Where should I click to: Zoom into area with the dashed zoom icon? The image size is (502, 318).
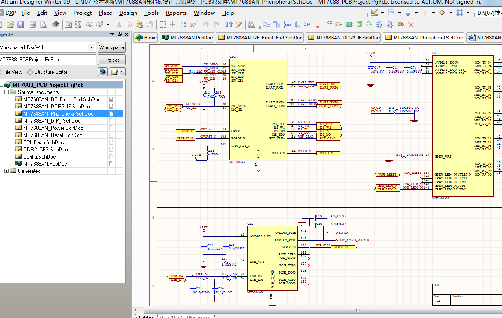coord(79,25)
